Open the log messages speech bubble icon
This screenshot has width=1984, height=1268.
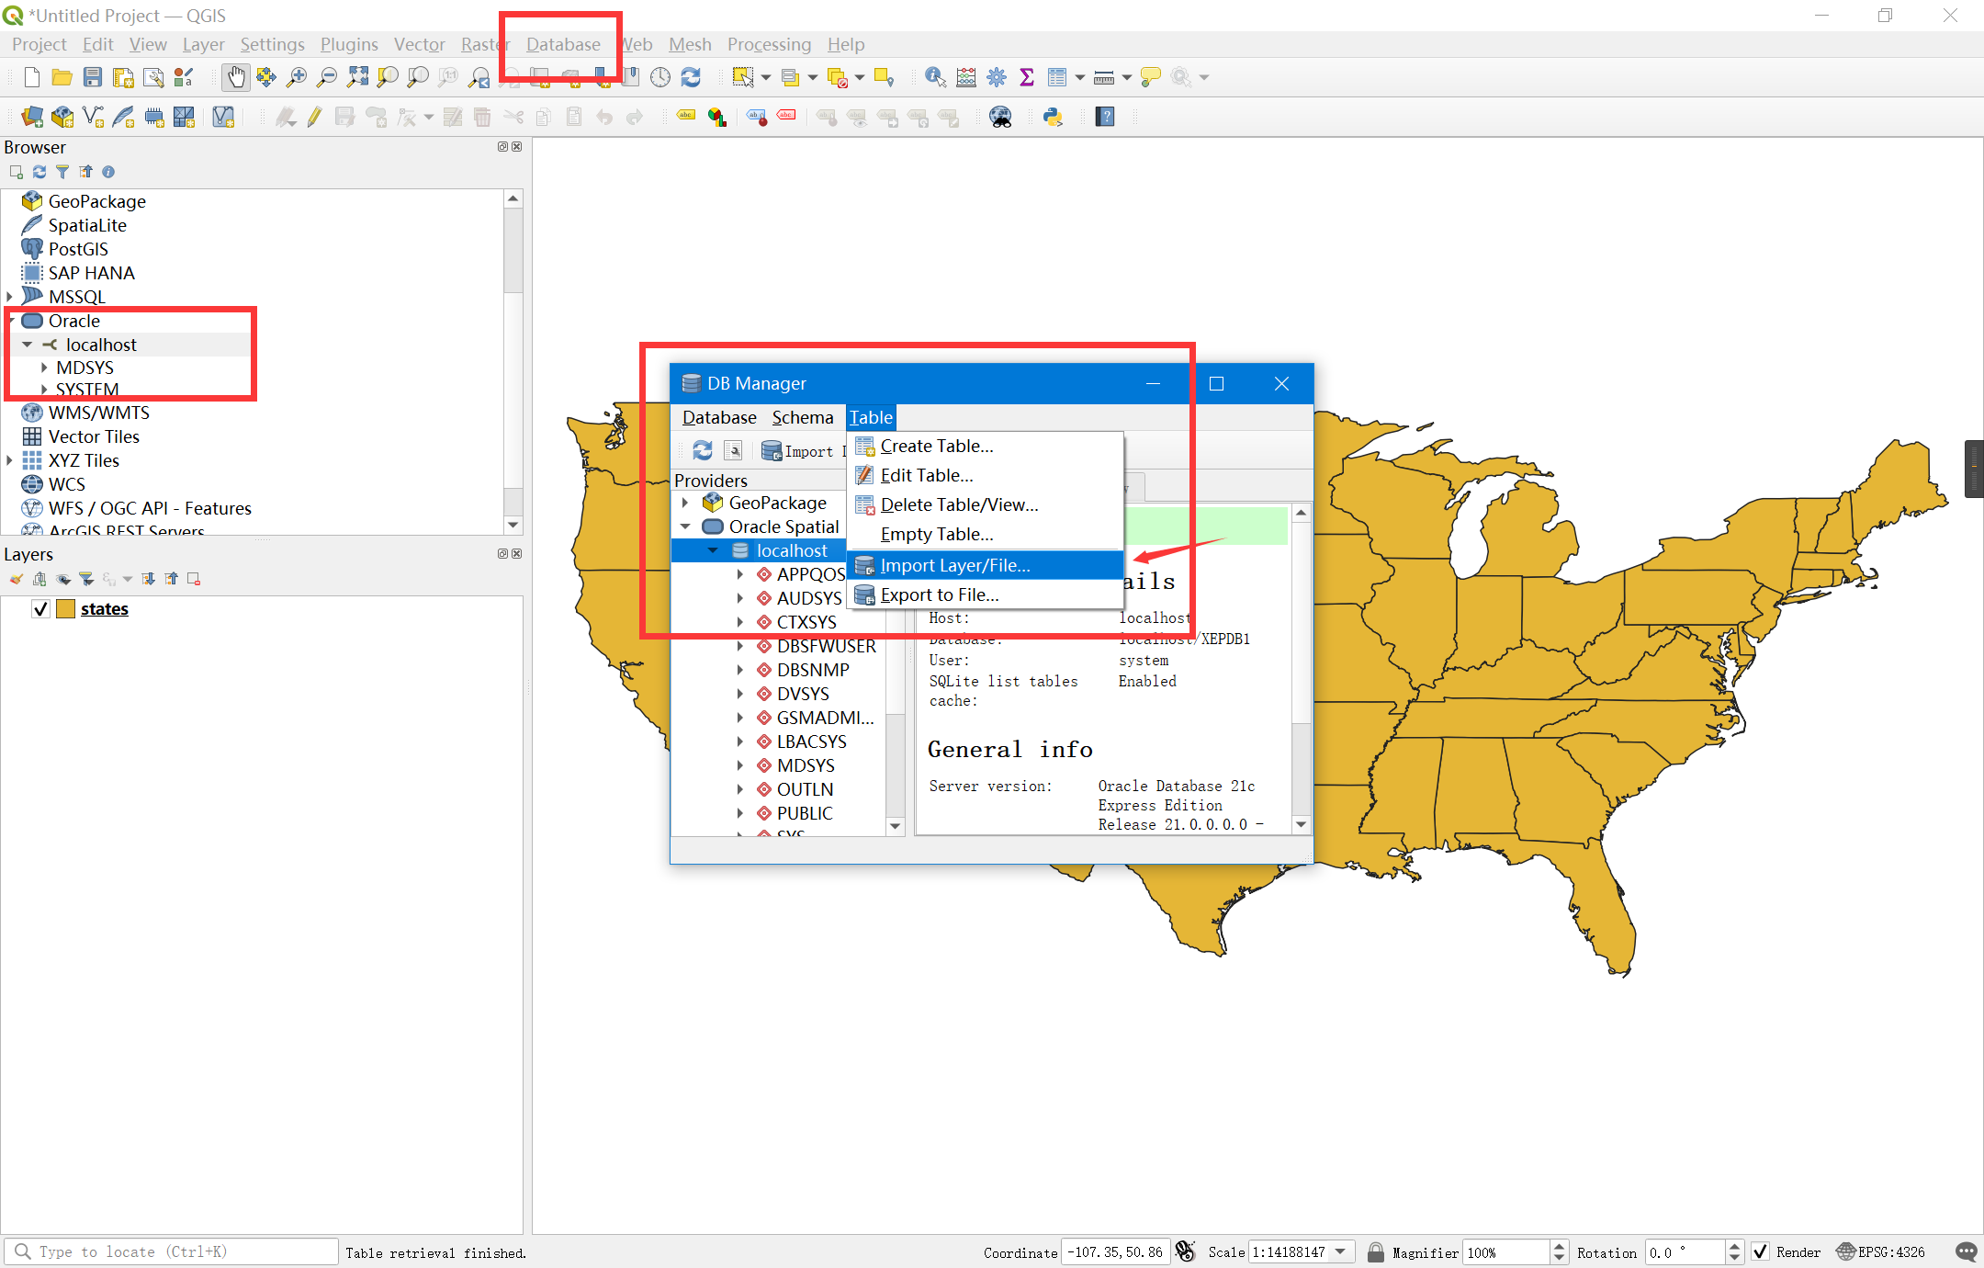tap(1967, 1251)
